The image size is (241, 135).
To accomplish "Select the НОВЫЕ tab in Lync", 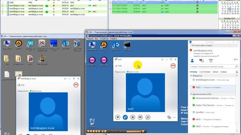I will [x=223, y=72].
